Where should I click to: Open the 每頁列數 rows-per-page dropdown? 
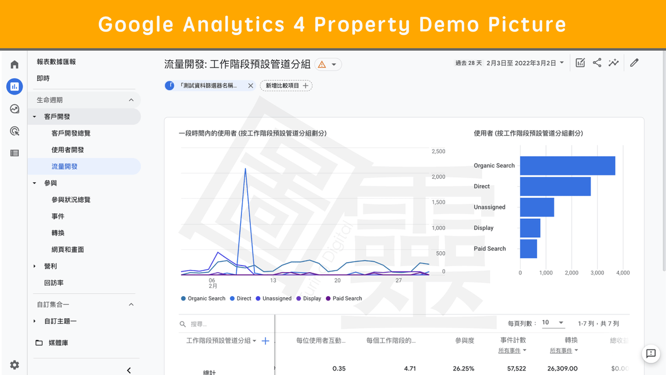click(553, 323)
